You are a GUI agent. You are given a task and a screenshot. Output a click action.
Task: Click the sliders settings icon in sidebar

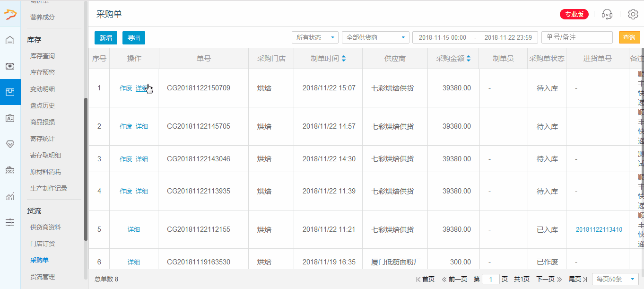tap(10, 222)
